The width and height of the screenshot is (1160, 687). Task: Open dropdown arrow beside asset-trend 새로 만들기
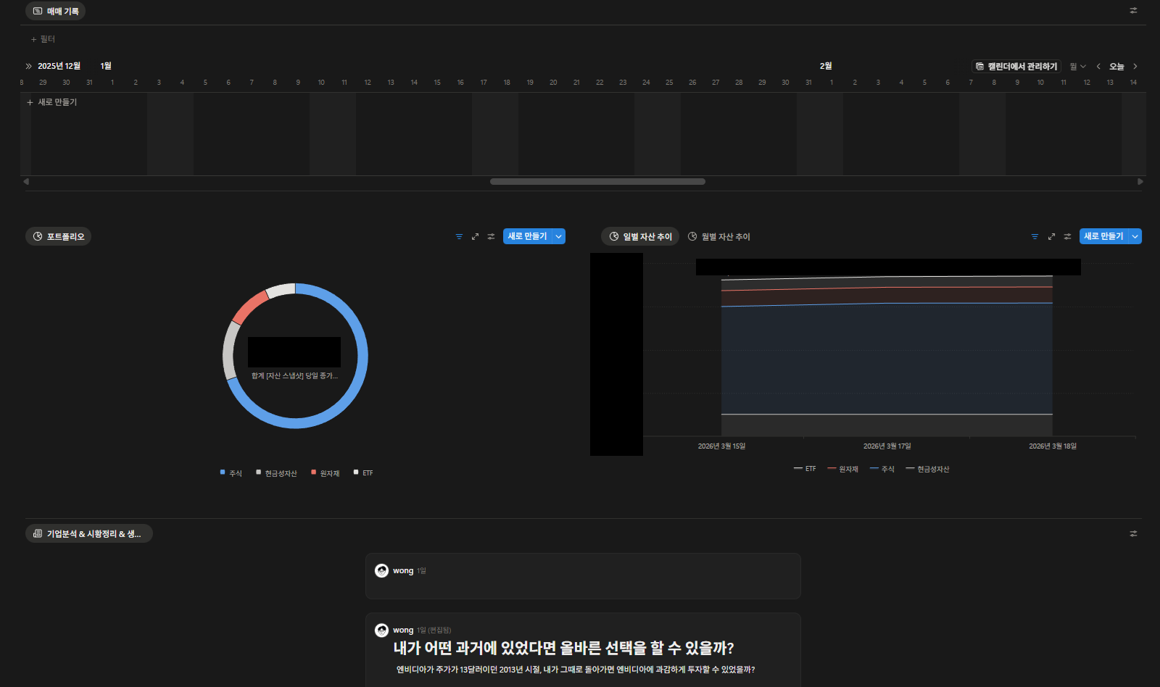pyautogui.click(x=1135, y=237)
